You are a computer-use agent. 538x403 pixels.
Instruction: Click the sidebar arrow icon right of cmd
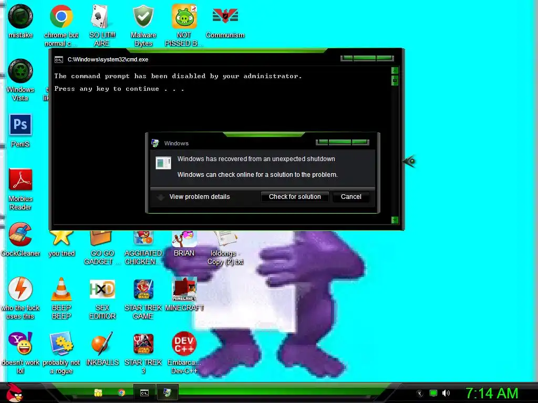pyautogui.click(x=409, y=161)
